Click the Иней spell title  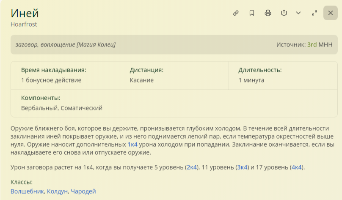pyautogui.click(x=25, y=13)
